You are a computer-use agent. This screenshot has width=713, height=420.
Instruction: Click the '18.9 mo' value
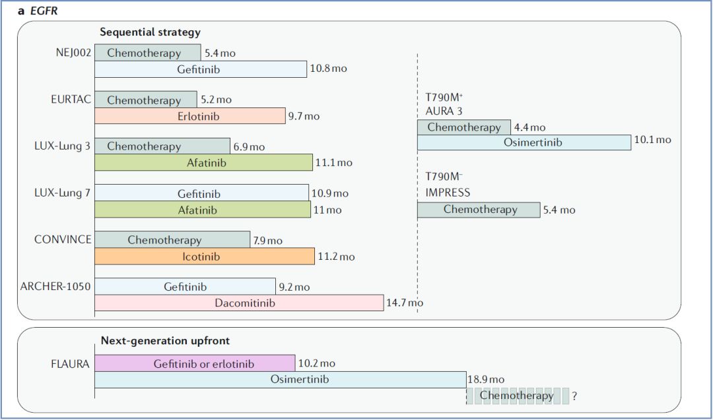pyautogui.click(x=486, y=379)
